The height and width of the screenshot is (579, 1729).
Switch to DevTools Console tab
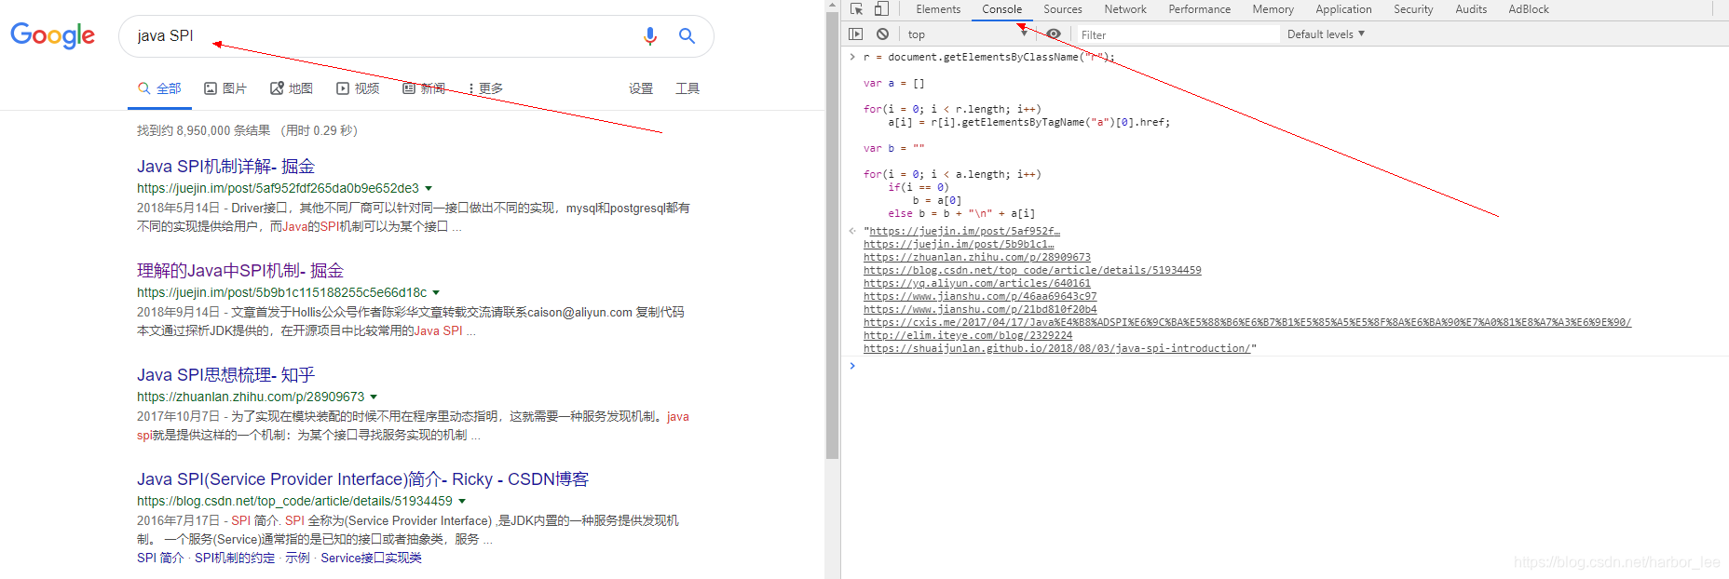[1001, 9]
